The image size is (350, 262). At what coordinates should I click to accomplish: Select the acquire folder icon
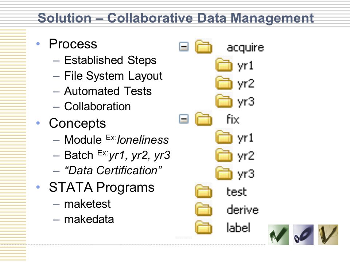coord(203,47)
